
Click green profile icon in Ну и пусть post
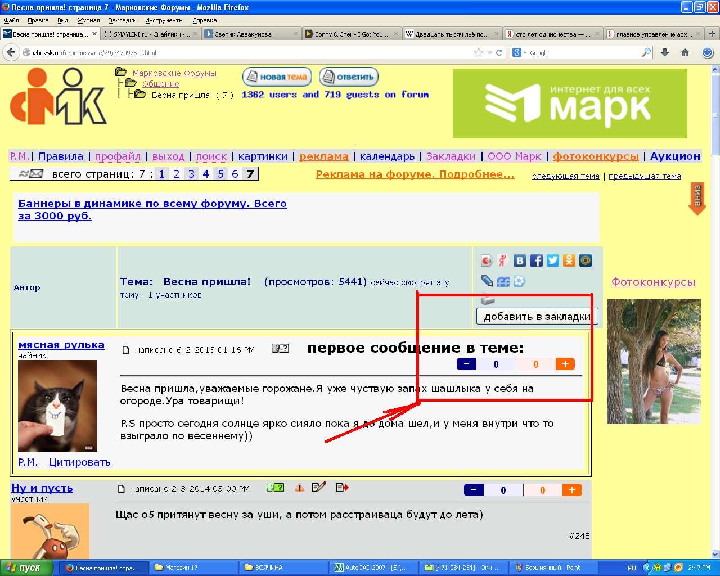click(x=275, y=488)
